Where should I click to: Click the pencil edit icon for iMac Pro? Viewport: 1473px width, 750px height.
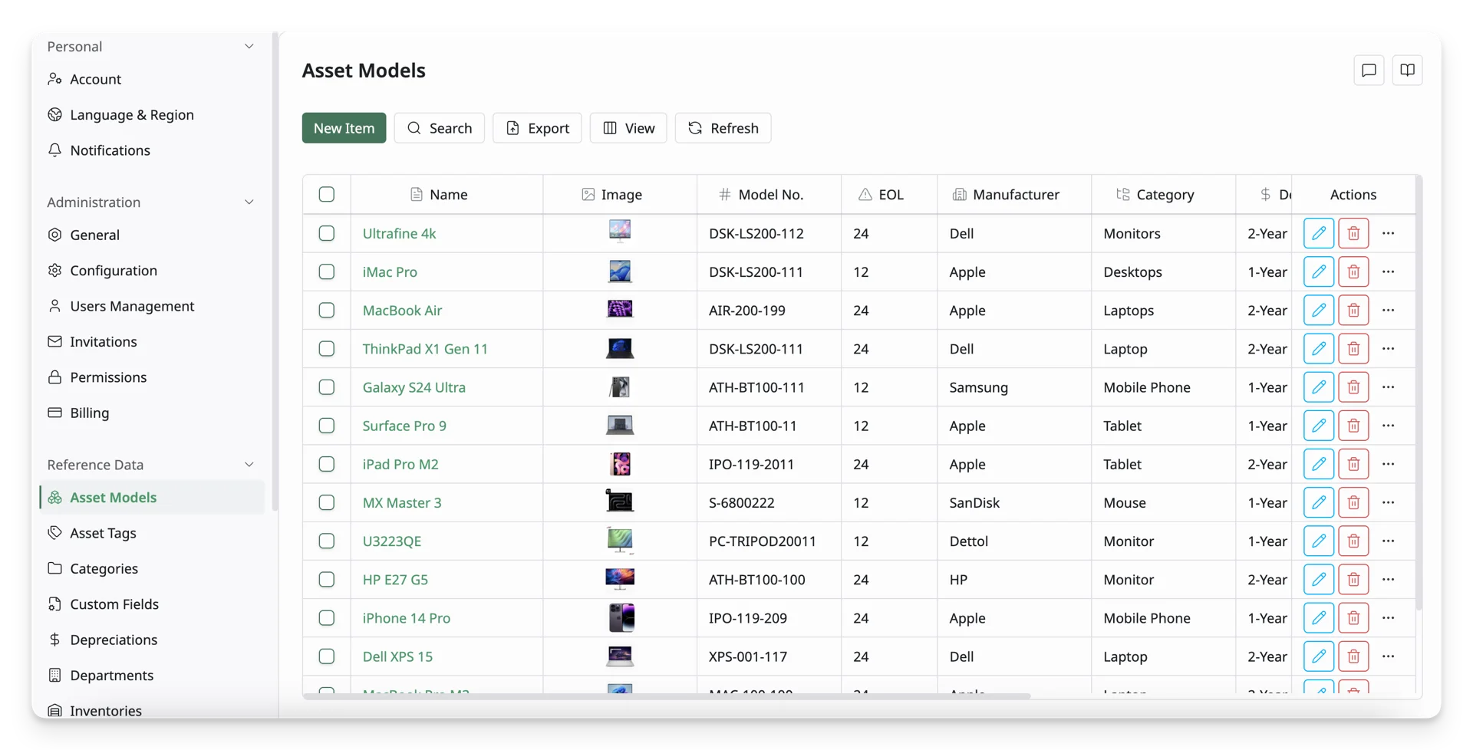[1318, 271]
